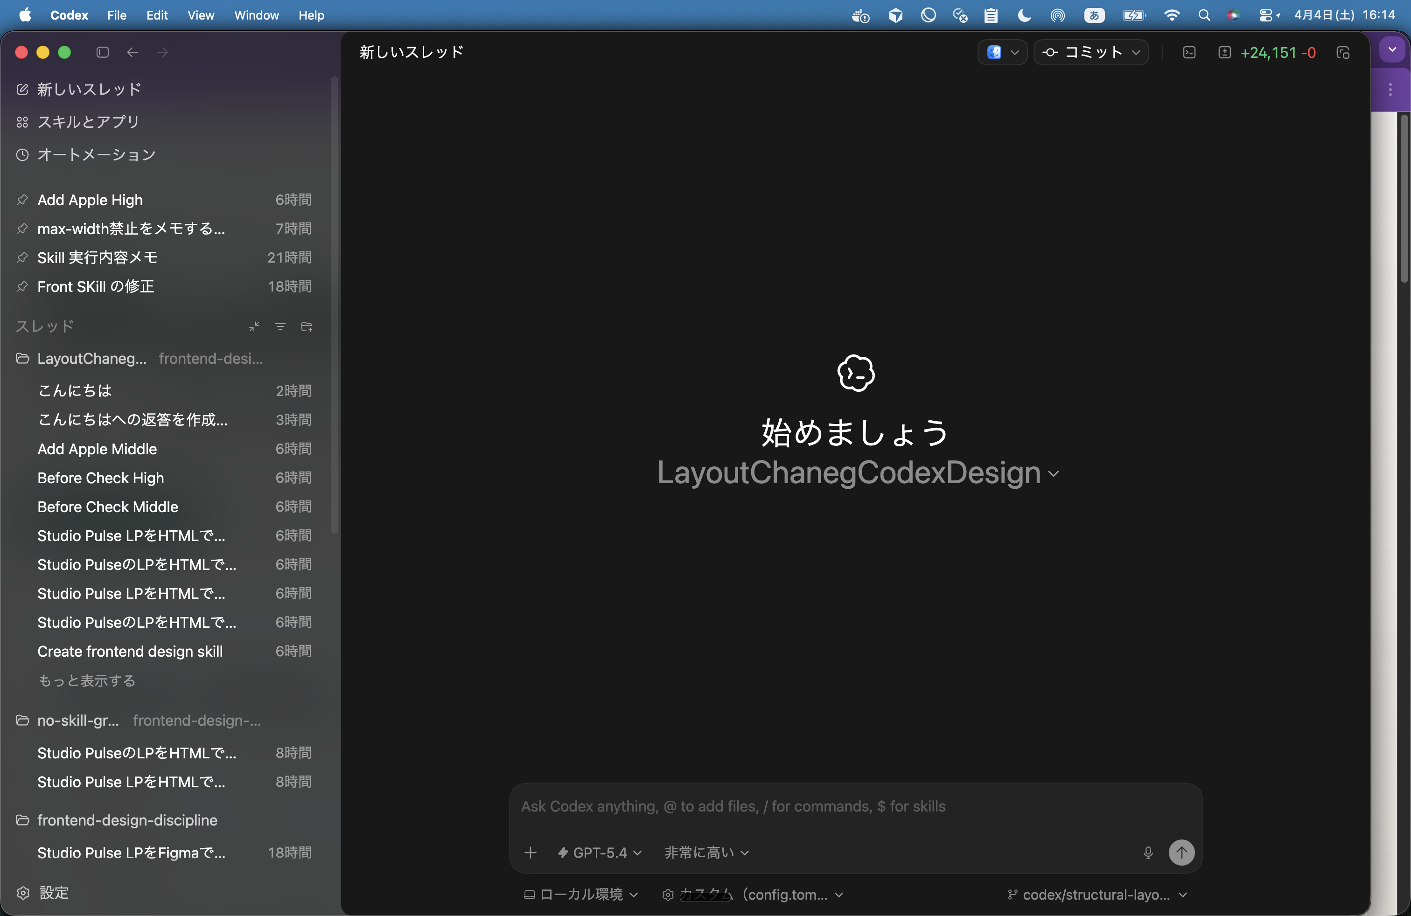
Task: Click the copy icon in top toolbar
Action: pyautogui.click(x=1343, y=53)
